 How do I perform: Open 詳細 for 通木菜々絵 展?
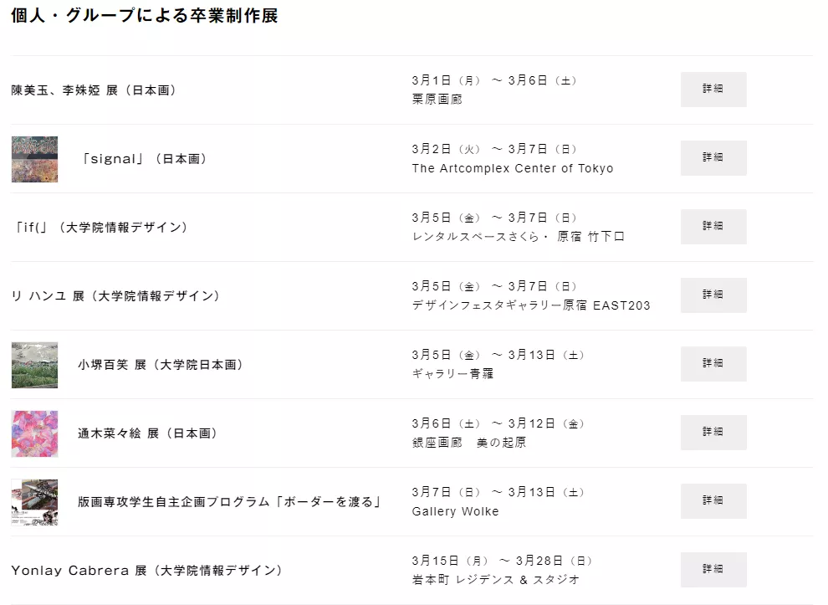point(713,433)
